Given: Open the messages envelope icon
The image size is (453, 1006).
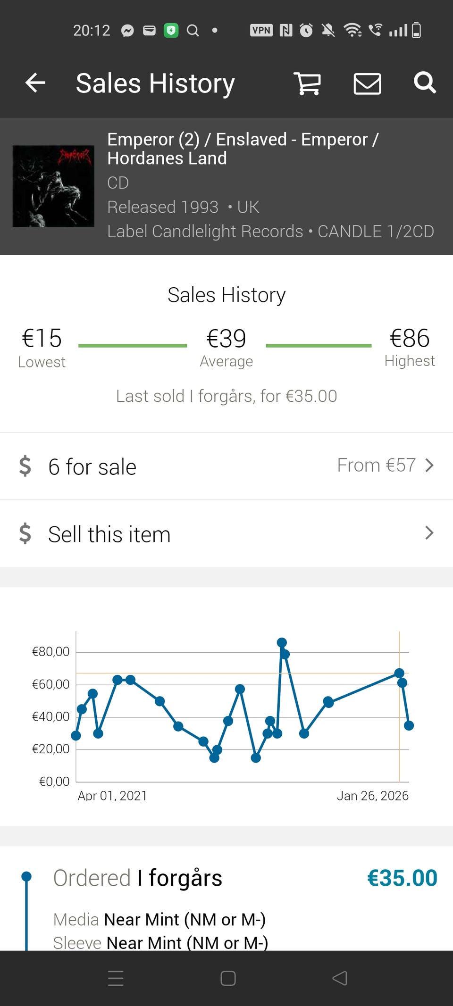Looking at the screenshot, I should coord(367,84).
